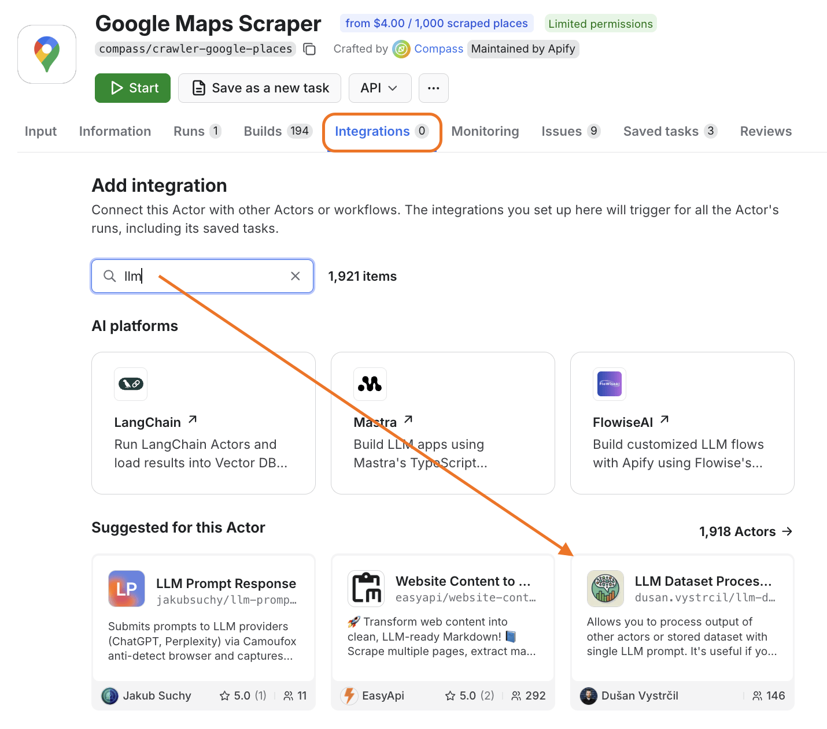The image size is (827, 729).
Task: Open FlowiseAI external link arrow
Action: click(664, 420)
